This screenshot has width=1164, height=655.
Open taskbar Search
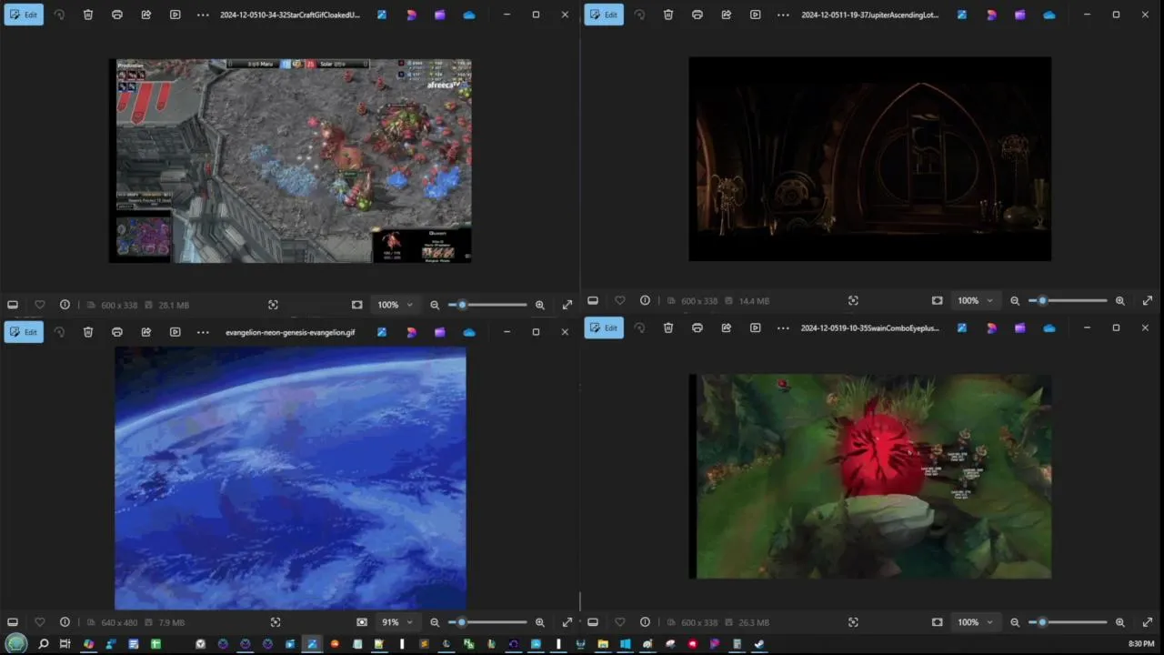43,644
